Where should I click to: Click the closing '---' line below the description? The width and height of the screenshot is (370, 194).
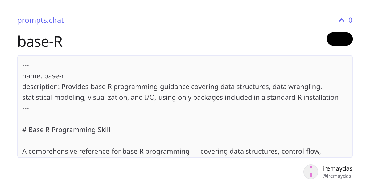26,108
